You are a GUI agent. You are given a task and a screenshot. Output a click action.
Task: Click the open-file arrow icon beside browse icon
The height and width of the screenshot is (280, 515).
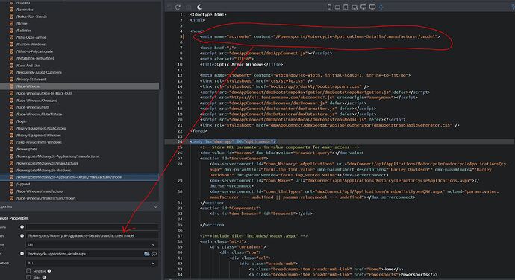154,254
